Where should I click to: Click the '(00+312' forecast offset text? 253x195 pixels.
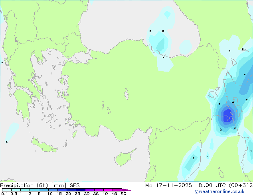241,185
